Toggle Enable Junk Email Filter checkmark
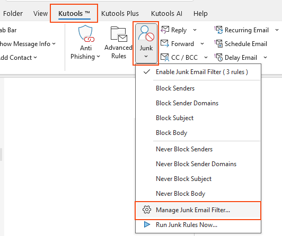The width and height of the screenshot is (282, 236). [x=147, y=72]
